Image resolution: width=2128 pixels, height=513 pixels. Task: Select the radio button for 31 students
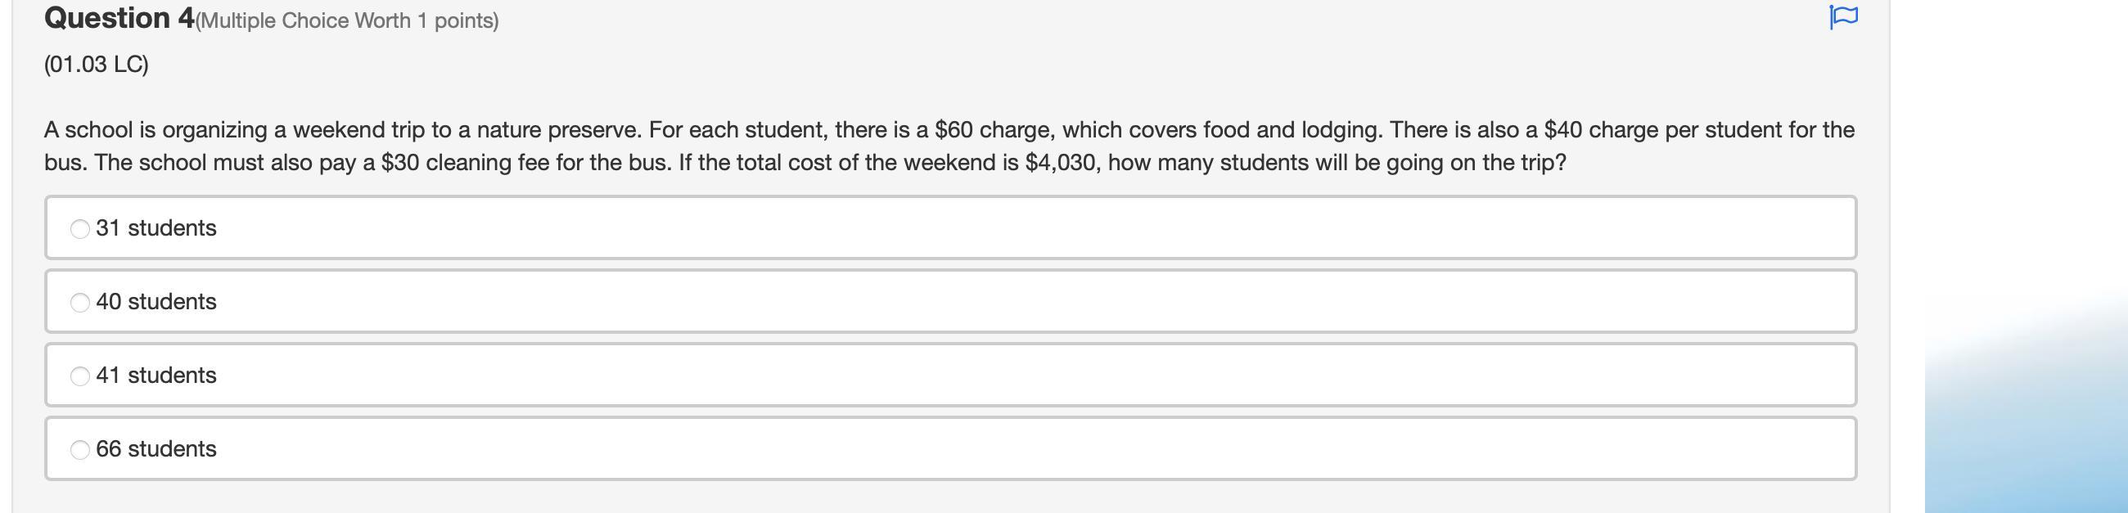[80, 229]
